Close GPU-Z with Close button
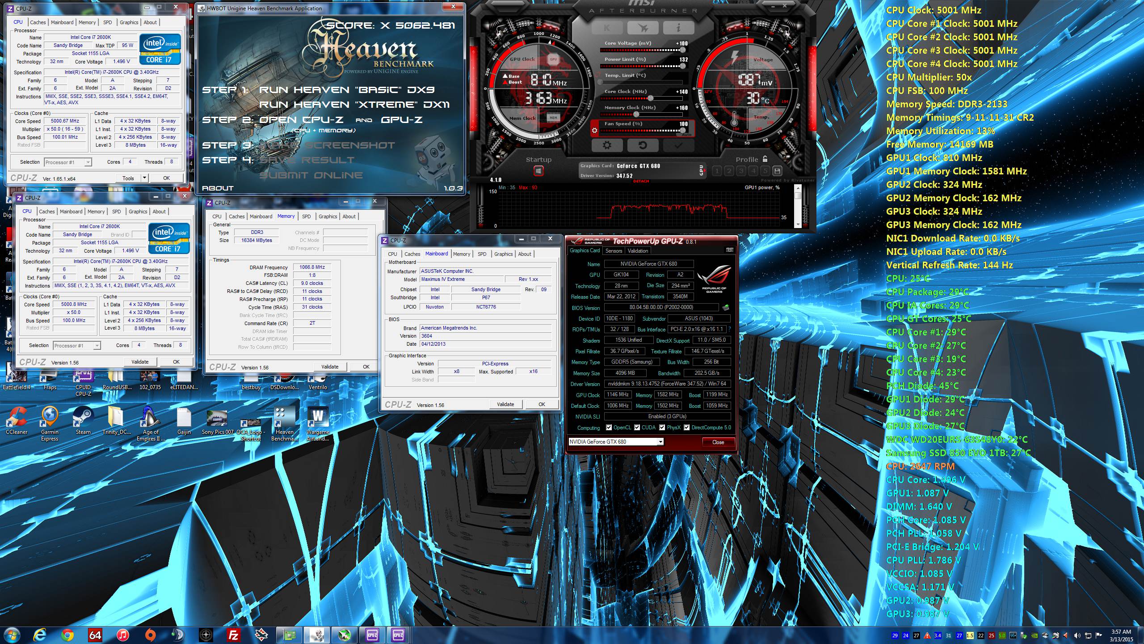1144x644 pixels. 718,442
